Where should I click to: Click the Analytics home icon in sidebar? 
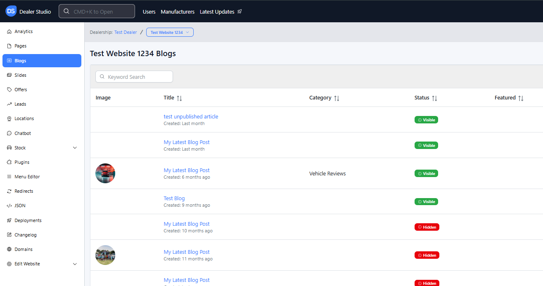click(x=9, y=32)
